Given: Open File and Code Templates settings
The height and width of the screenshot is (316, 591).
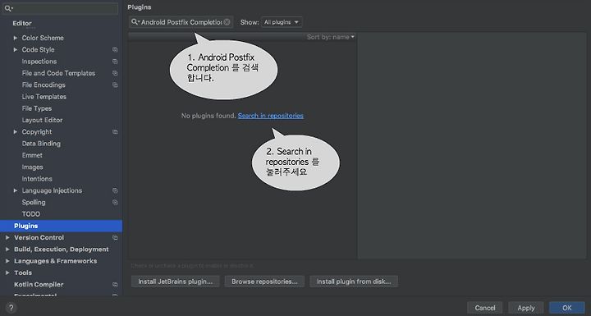Looking at the screenshot, I should point(58,73).
